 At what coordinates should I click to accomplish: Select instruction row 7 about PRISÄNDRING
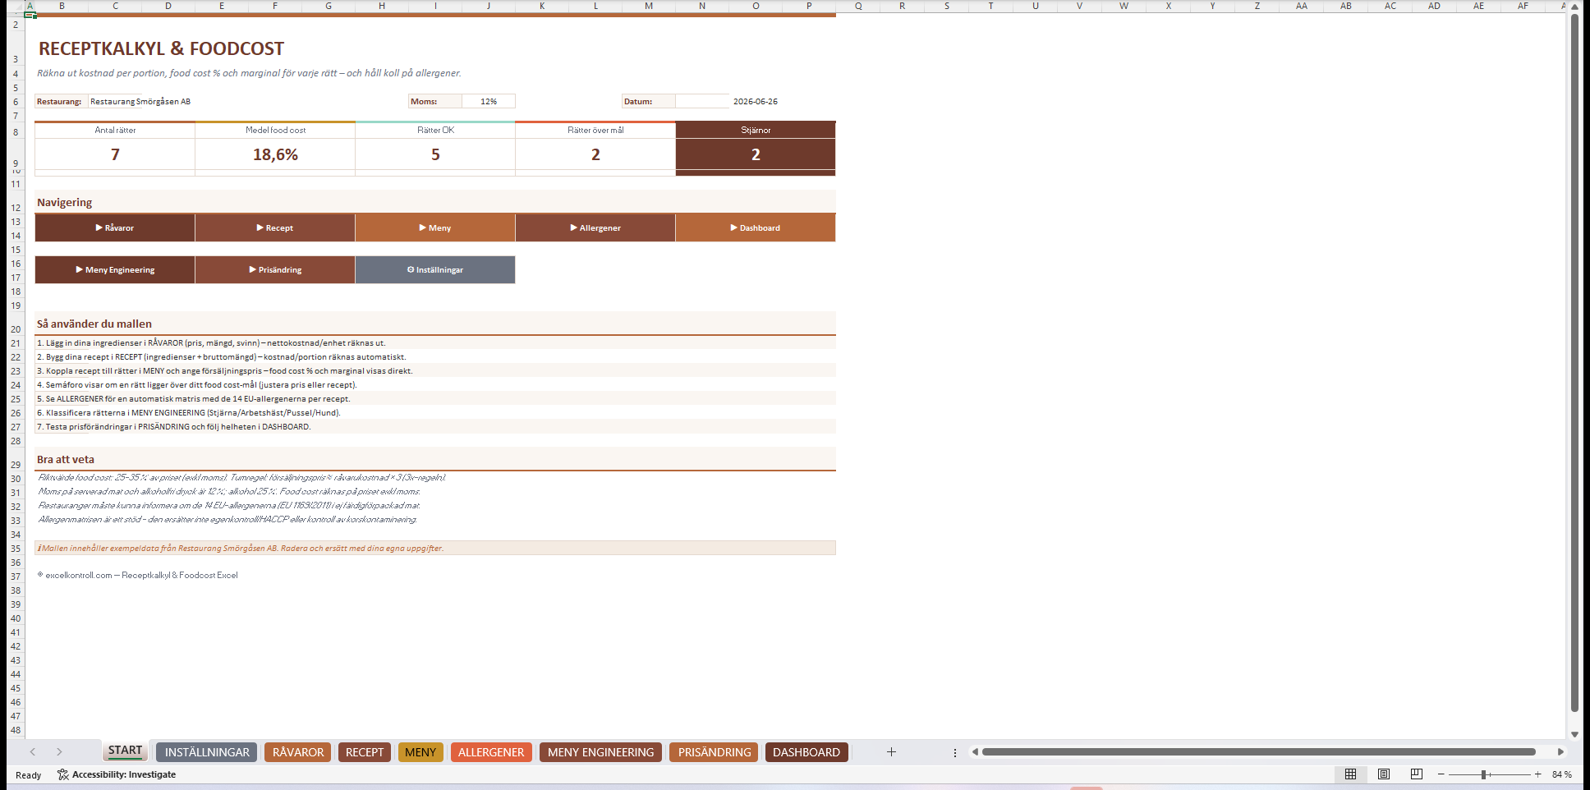[435, 427]
